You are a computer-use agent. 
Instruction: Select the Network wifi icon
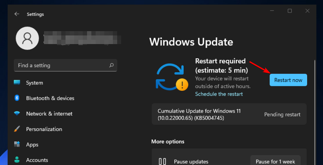point(17,113)
